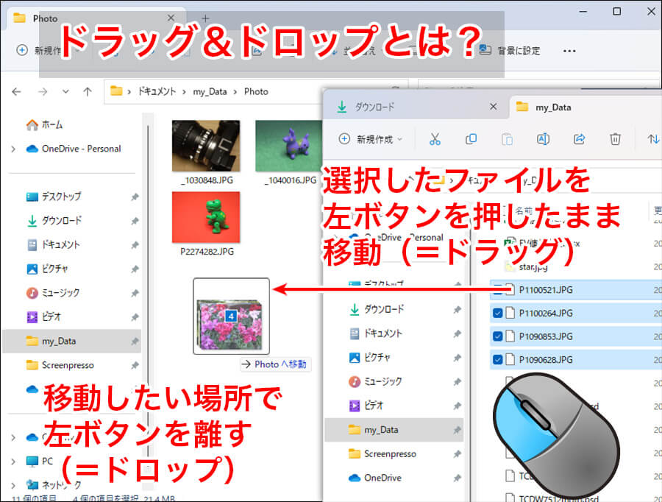Expand the ネットワーク node in Photo window sidebar
This screenshot has height=502, width=662.
coord(13,485)
